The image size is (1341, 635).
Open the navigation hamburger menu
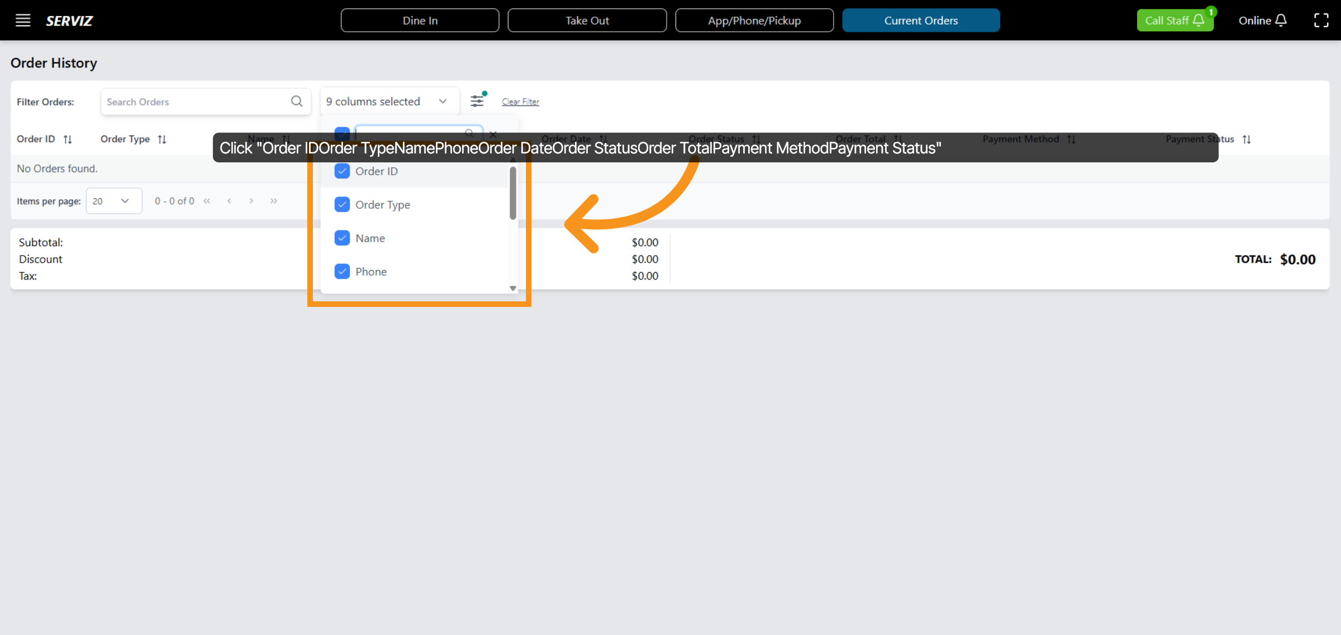23,20
